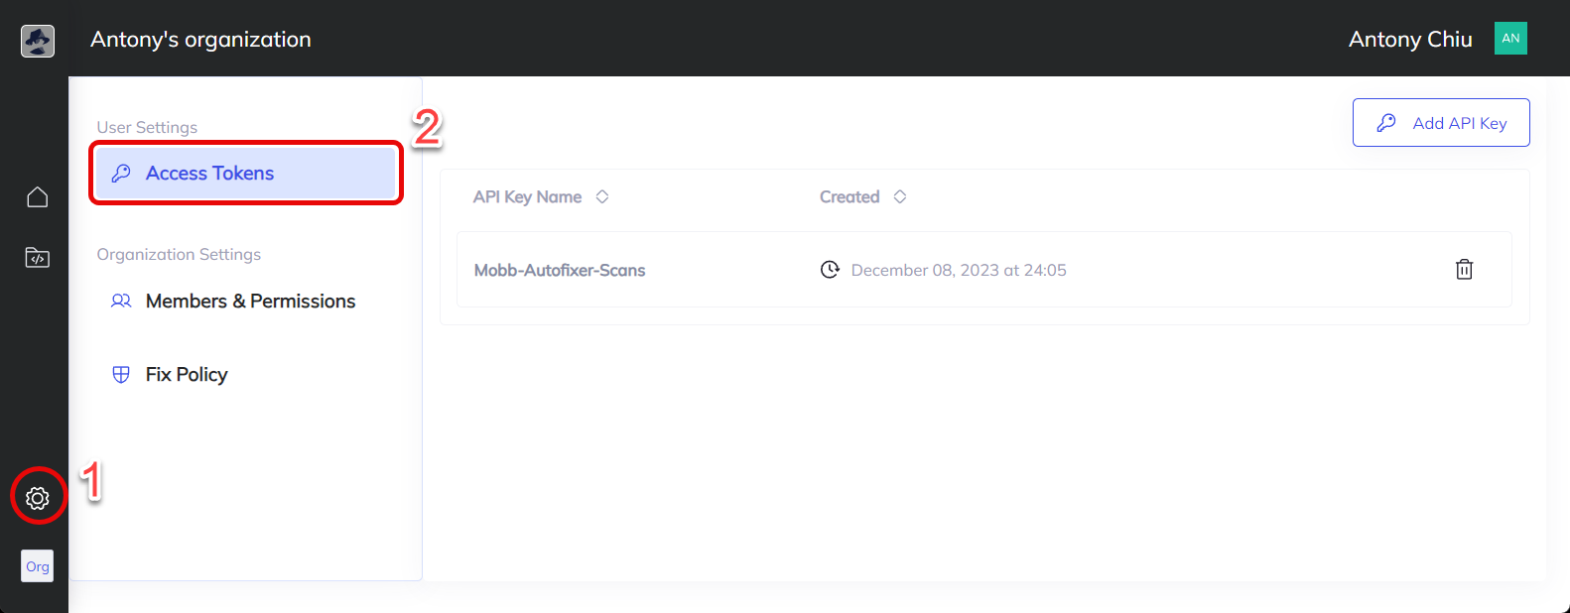Image resolution: width=1570 pixels, height=613 pixels.
Task: Delete the Mobb-Autofixer-Scans API key
Action: 1464,270
